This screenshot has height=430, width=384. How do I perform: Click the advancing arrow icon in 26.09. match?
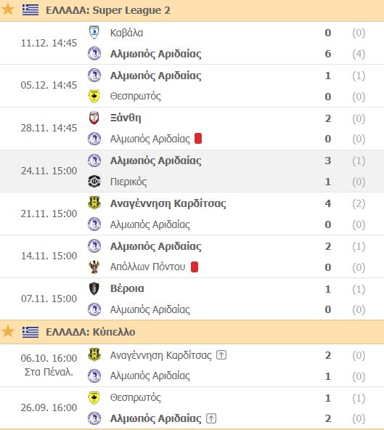coord(211,418)
